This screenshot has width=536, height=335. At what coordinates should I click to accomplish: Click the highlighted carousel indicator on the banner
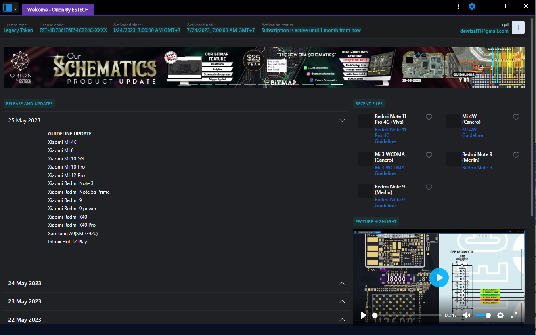pyautogui.click(x=337, y=84)
